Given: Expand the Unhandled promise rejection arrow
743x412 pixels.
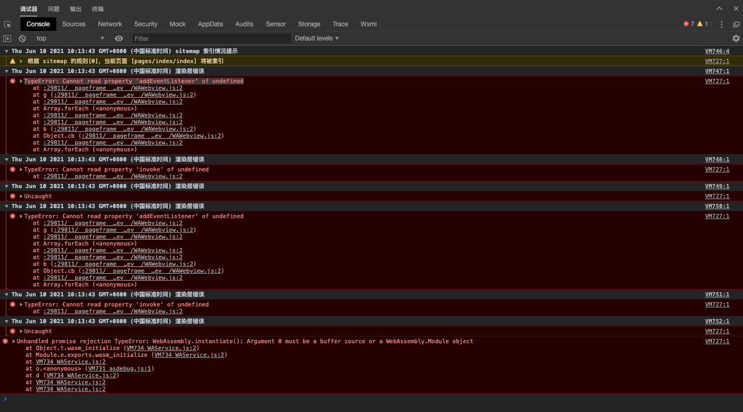Looking at the screenshot, I should tap(14, 342).
